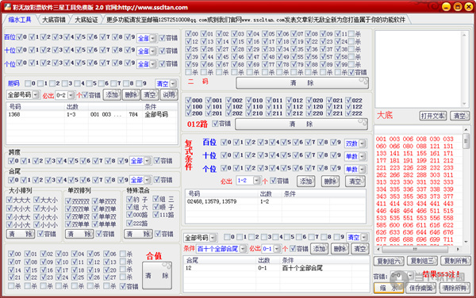Viewport: 476px width, 298px height.
Task: Click the 清除 button in the 二码 row
Action: tap(302, 83)
